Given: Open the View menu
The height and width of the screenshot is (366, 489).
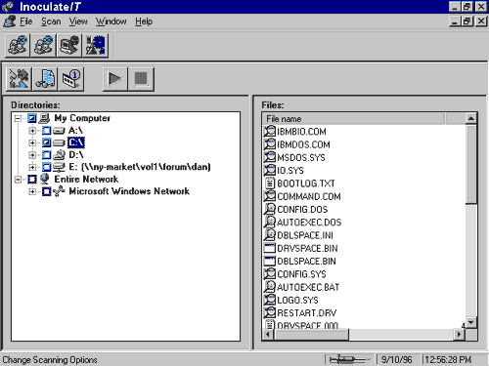Looking at the screenshot, I should [78, 21].
